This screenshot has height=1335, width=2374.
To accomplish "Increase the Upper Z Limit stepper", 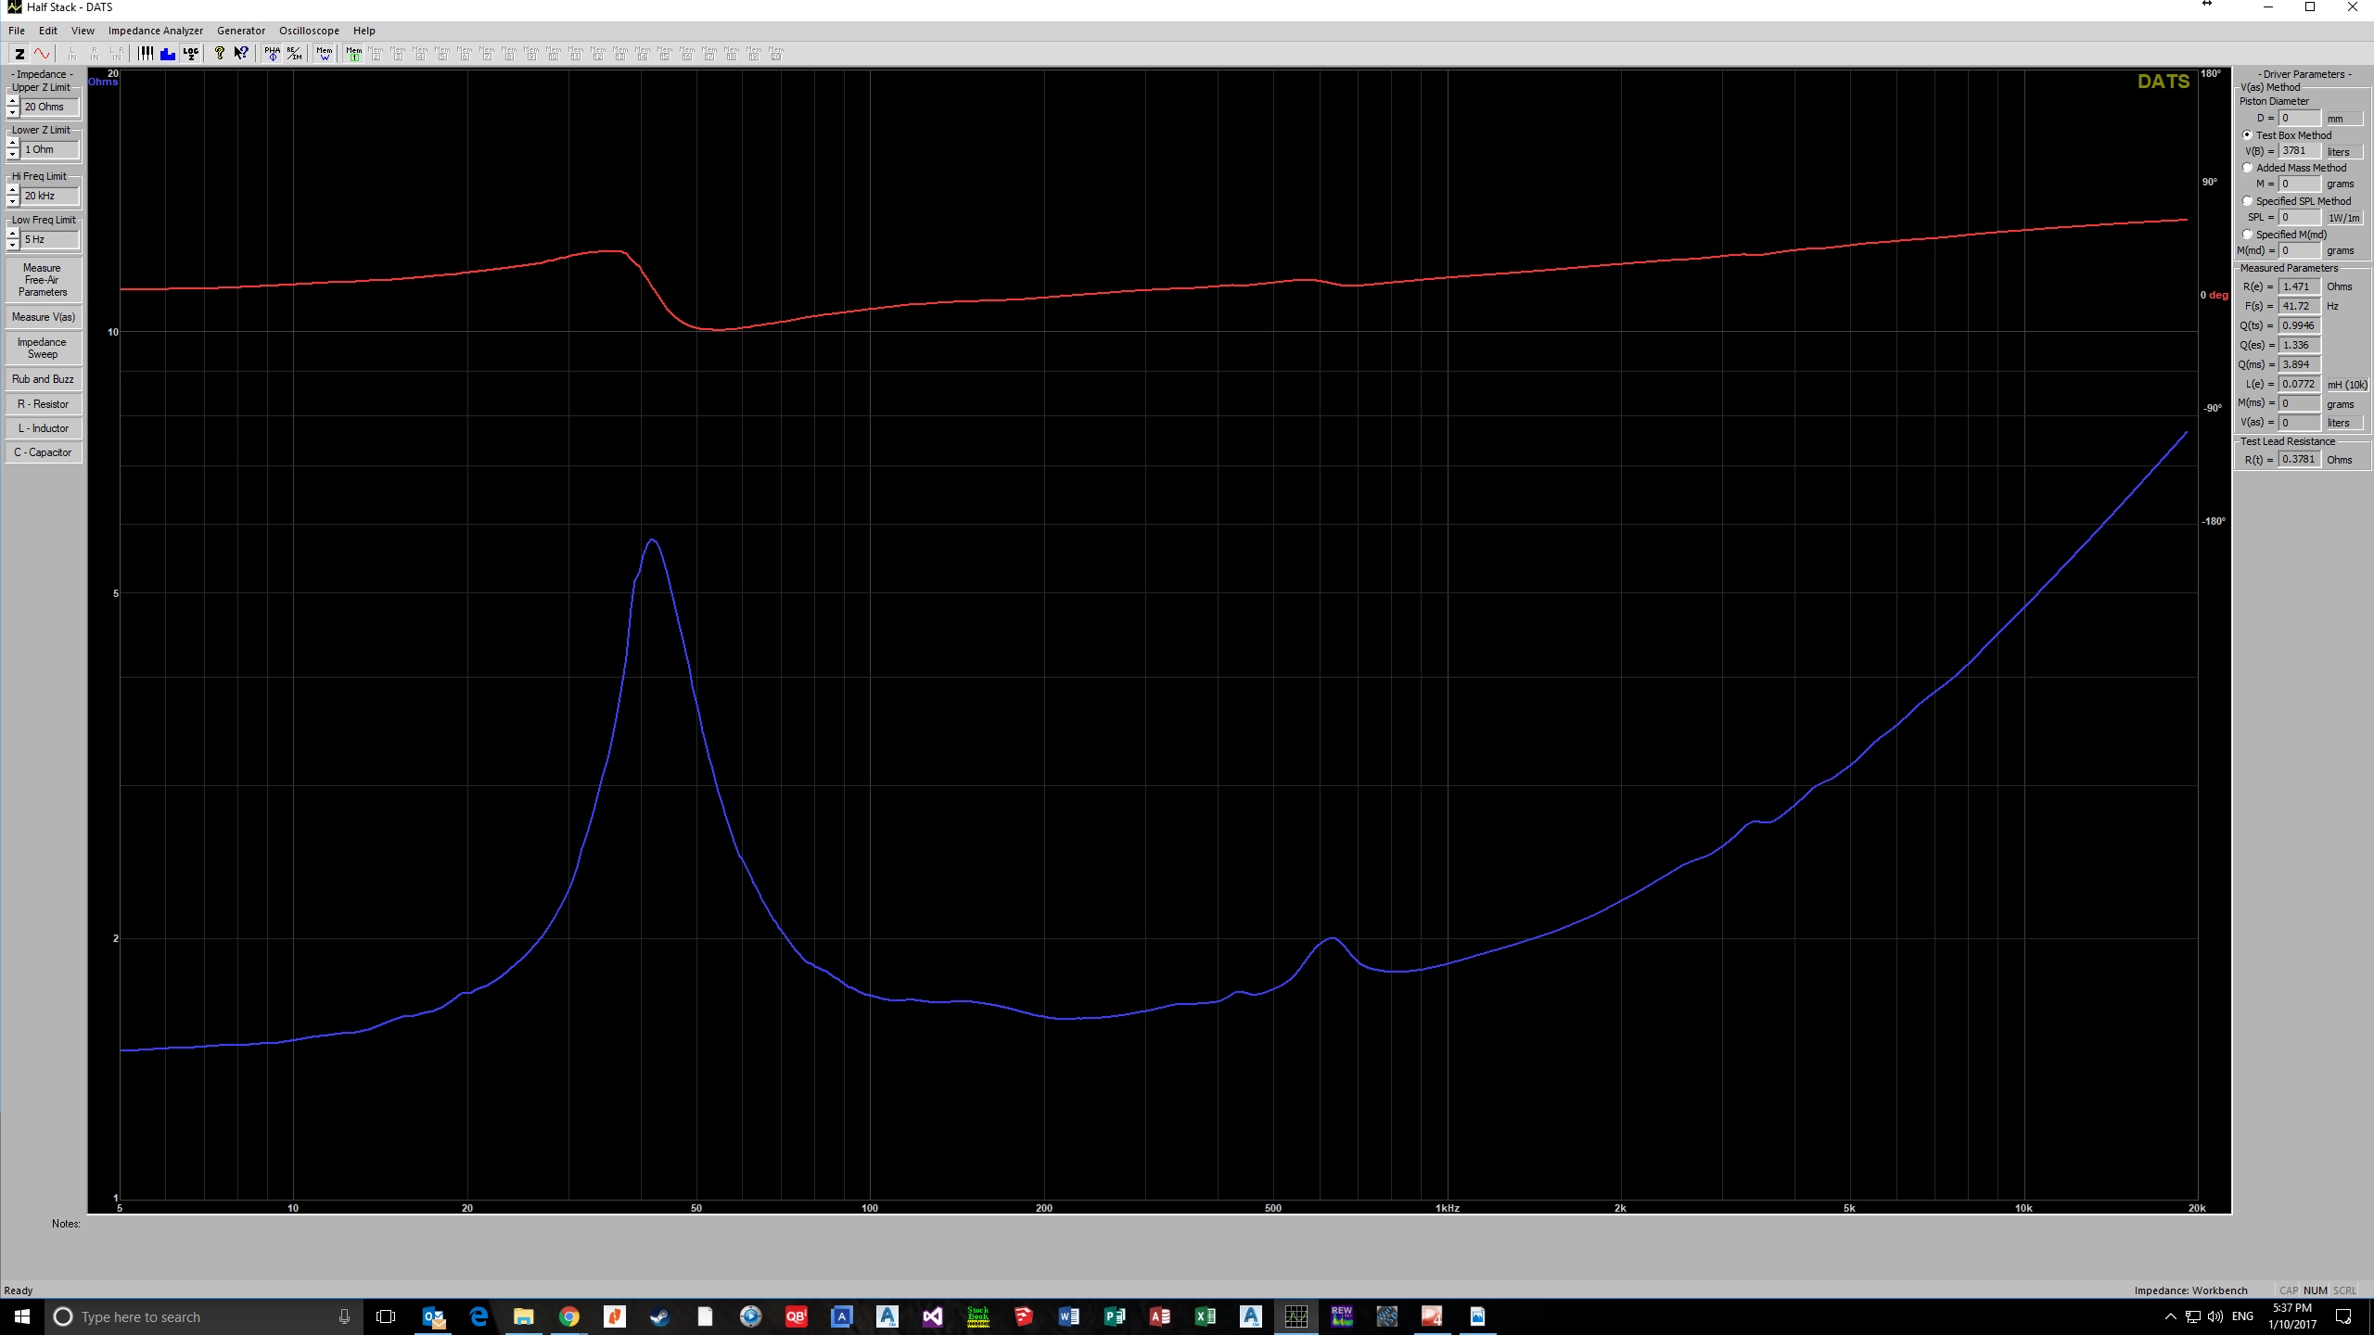I will [13, 101].
